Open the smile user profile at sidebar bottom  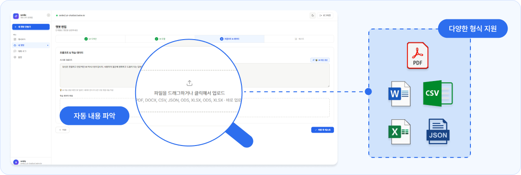(x=31, y=162)
